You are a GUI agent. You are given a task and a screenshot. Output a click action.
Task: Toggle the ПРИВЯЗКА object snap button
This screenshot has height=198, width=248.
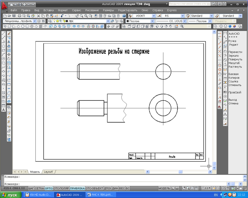click(x=77, y=189)
